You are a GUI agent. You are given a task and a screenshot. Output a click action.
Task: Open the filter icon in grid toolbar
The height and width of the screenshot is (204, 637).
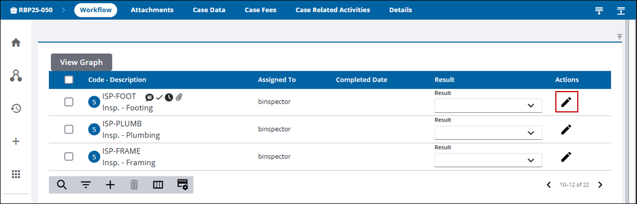86,185
